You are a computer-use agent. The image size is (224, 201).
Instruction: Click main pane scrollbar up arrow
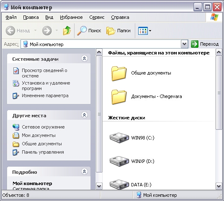(x=219, y=52)
